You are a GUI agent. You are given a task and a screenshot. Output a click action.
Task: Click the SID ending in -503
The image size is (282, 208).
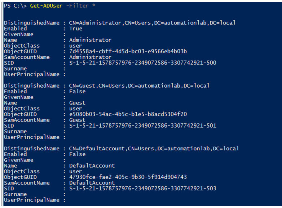[143, 189]
